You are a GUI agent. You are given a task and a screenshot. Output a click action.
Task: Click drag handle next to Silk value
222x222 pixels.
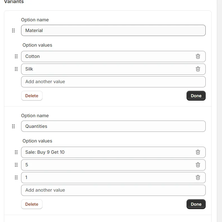pos(16,69)
